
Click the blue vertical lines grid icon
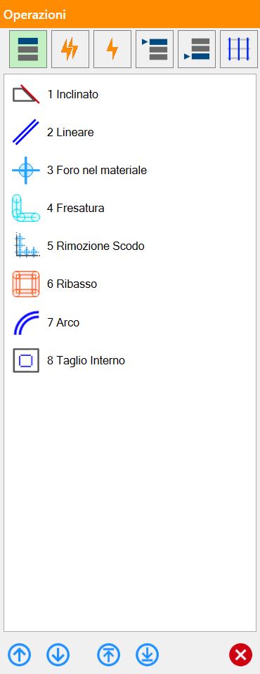coord(239,49)
